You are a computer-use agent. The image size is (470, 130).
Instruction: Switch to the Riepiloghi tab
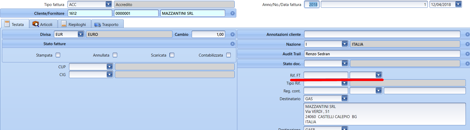74,24
